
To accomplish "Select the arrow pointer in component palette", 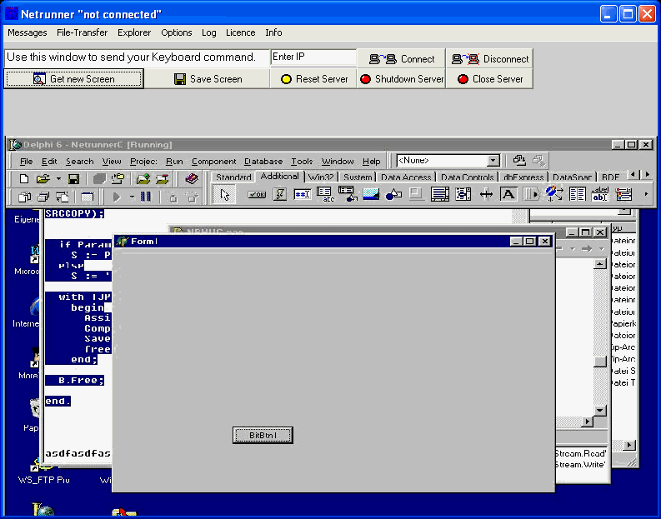I will pyautogui.click(x=224, y=195).
